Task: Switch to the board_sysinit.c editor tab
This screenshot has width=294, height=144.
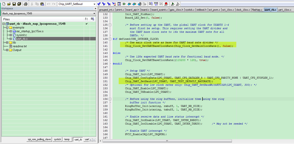Action: pos(160,10)
